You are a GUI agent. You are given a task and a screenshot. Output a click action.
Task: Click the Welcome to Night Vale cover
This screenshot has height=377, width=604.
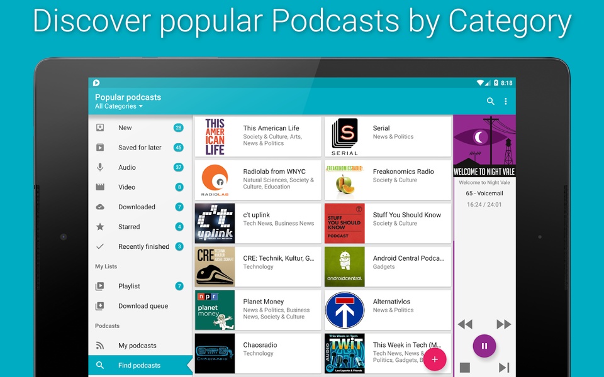(x=484, y=146)
